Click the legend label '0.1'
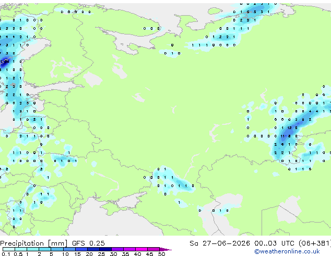This screenshot has height=256, width=331. pyautogui.click(x=6, y=254)
